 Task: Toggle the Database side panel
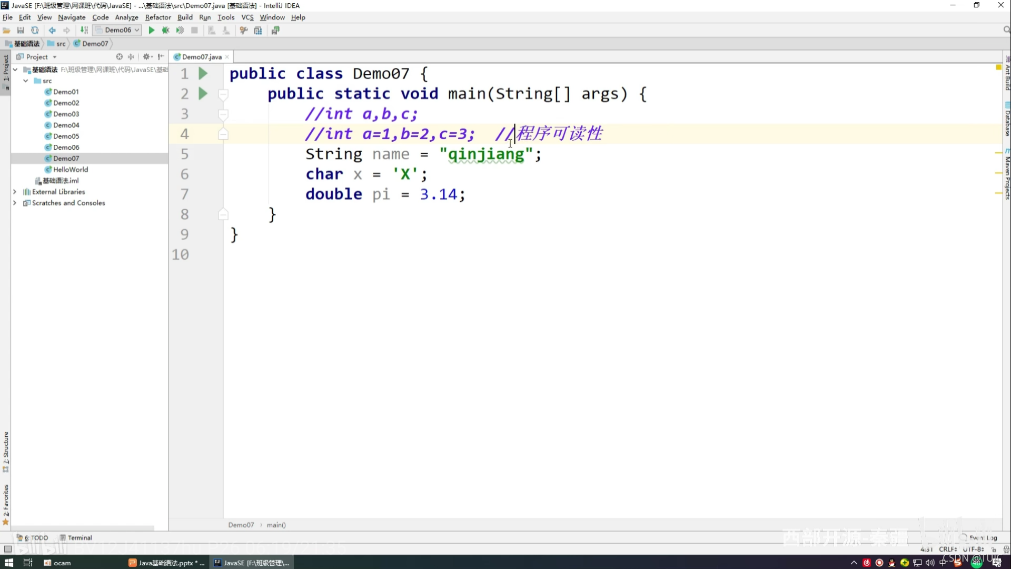tap(1007, 120)
